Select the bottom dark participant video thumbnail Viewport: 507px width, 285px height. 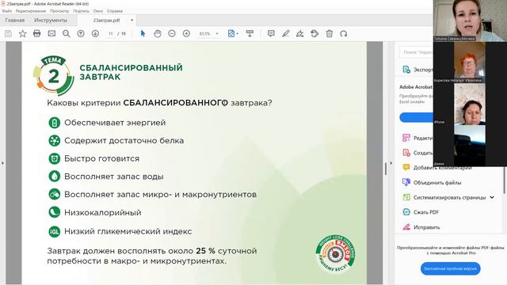click(470, 146)
